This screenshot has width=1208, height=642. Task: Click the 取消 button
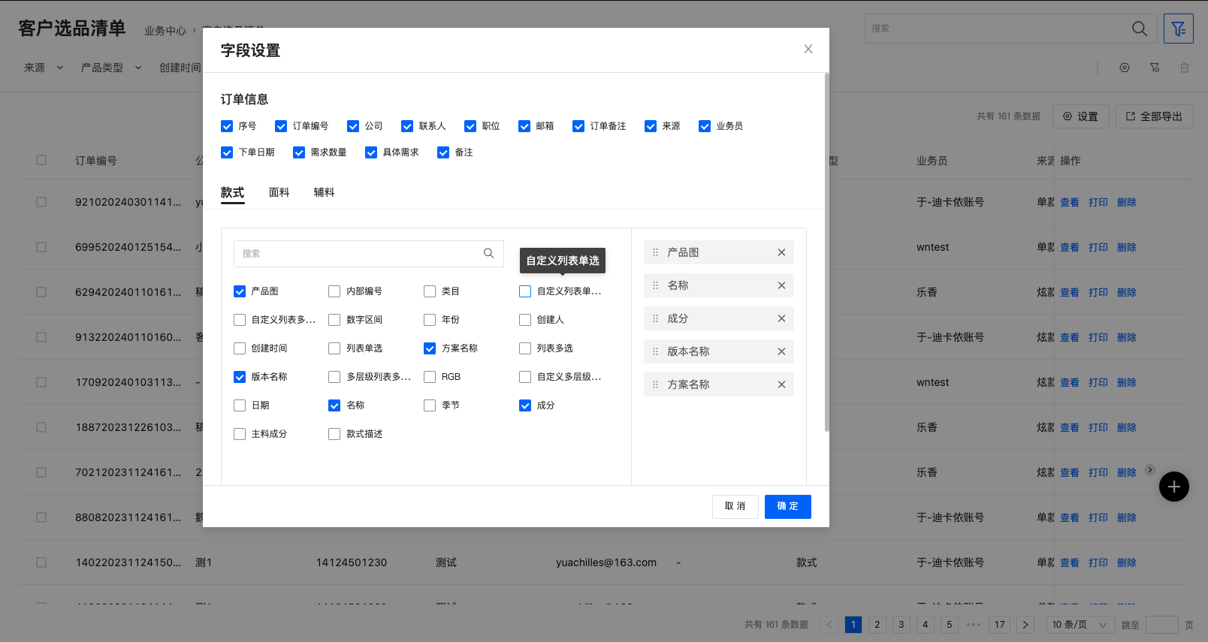click(x=735, y=506)
